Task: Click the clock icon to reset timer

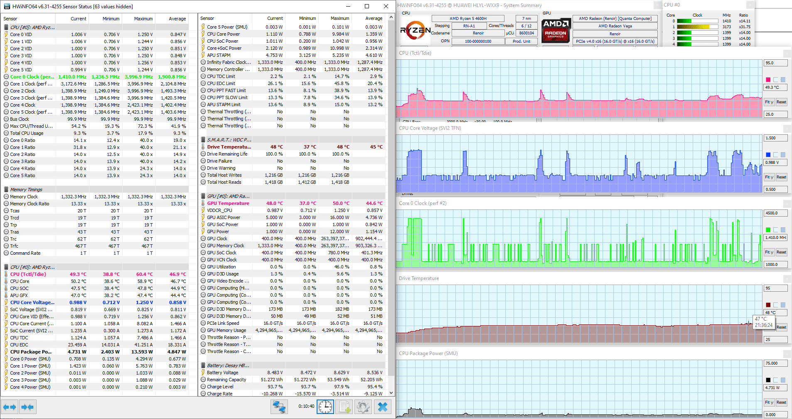Action: [325, 407]
